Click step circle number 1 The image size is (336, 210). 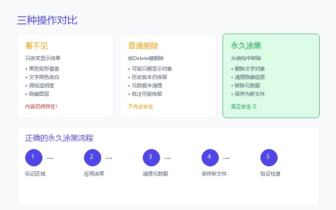coord(34,157)
